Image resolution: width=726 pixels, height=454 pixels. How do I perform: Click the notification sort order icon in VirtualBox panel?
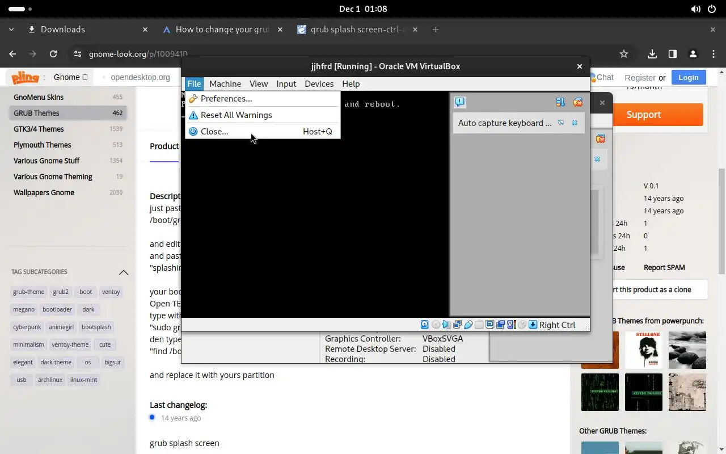[560, 102]
